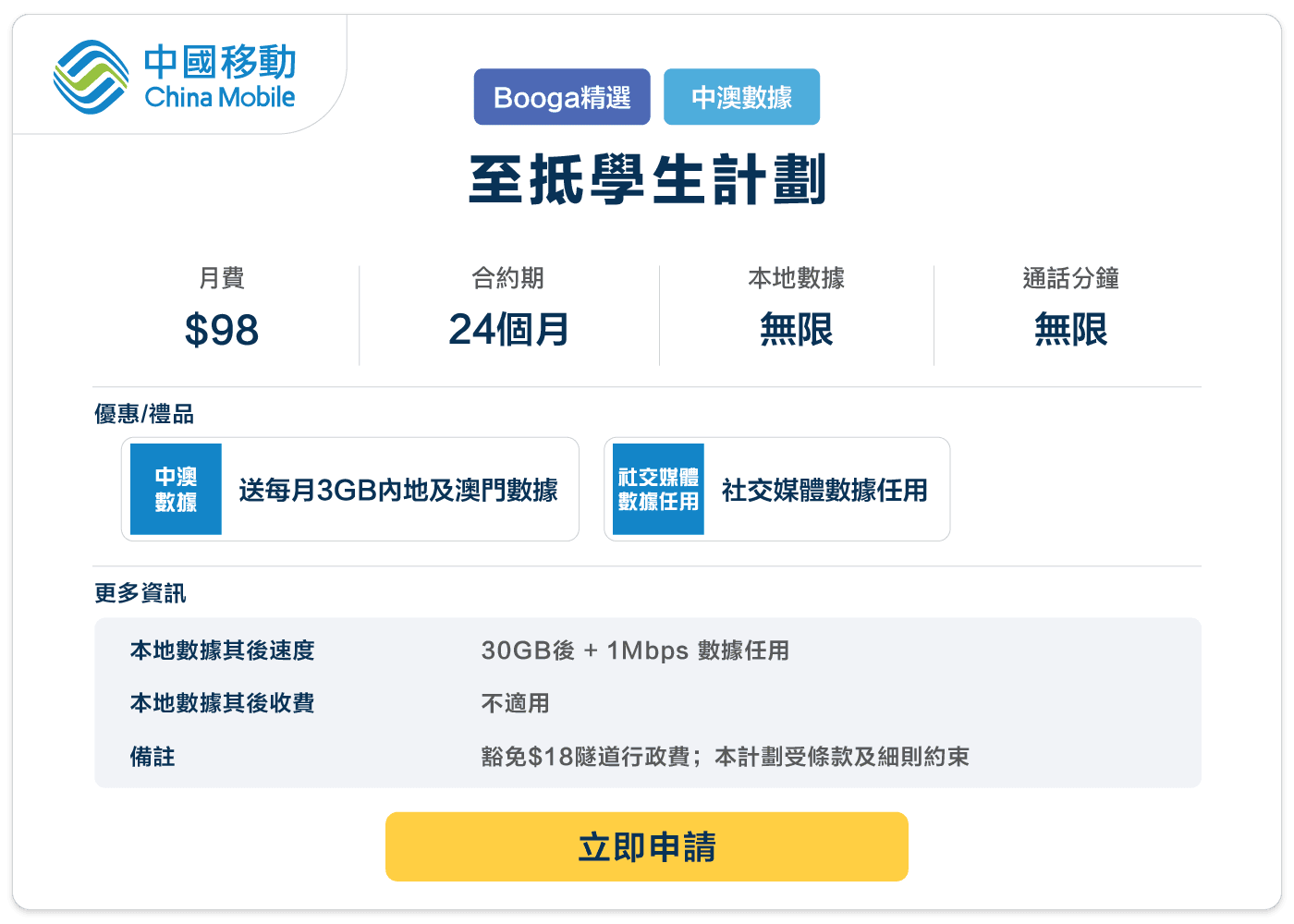Click the Booga精選 badge

tap(561, 96)
